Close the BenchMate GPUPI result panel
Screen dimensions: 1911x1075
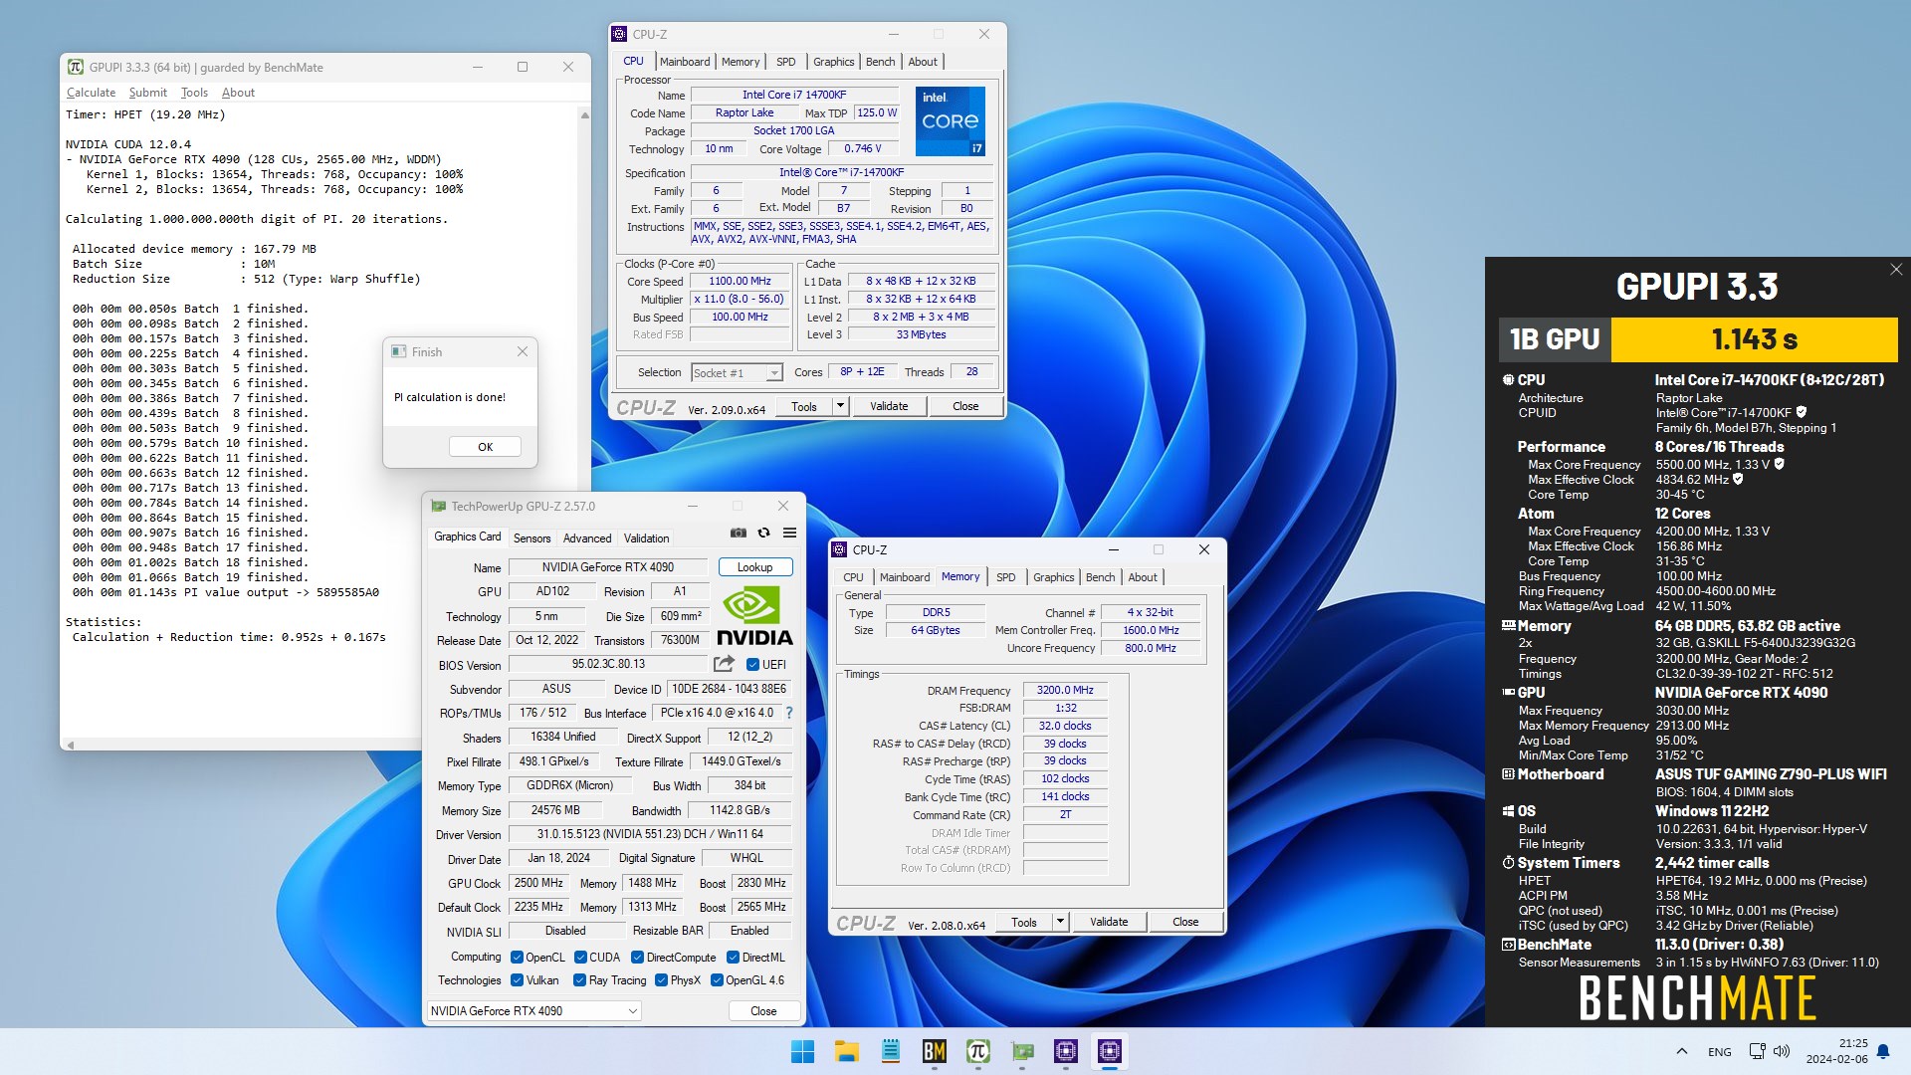[1896, 270]
